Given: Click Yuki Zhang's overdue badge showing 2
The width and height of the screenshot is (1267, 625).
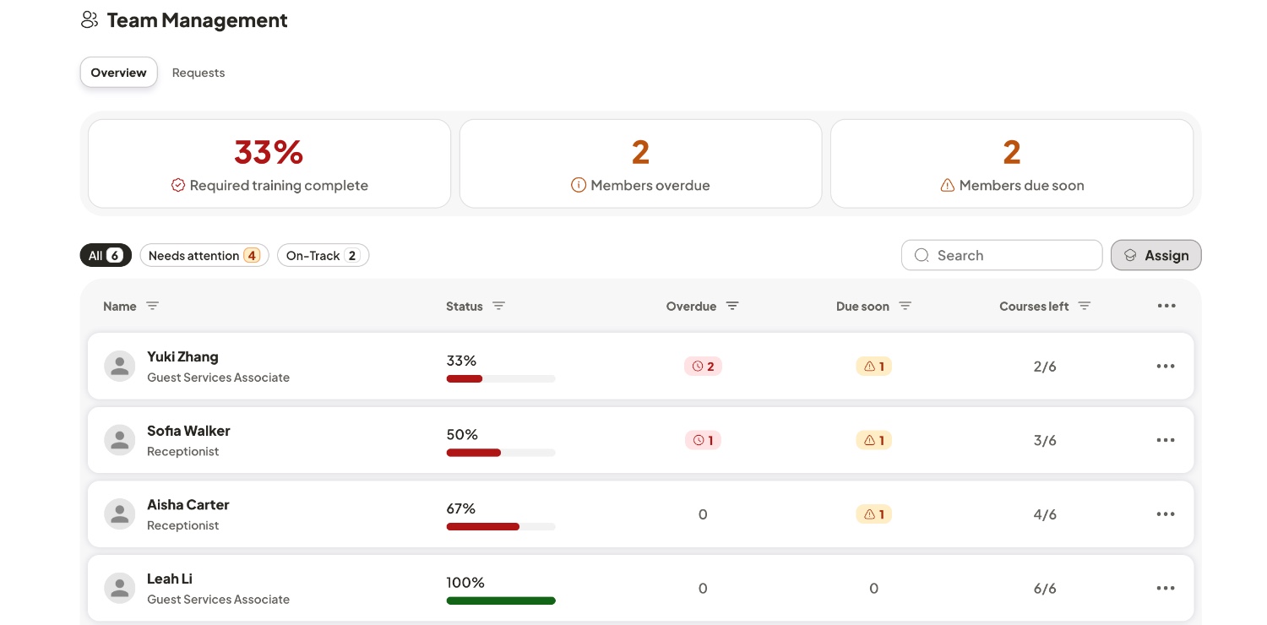Looking at the screenshot, I should pos(703,366).
